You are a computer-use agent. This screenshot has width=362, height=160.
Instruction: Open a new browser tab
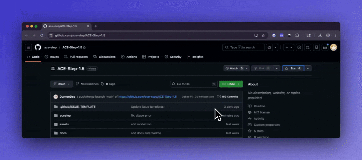tap(96, 26)
